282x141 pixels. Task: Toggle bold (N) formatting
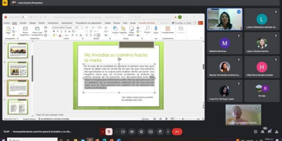[54, 31]
